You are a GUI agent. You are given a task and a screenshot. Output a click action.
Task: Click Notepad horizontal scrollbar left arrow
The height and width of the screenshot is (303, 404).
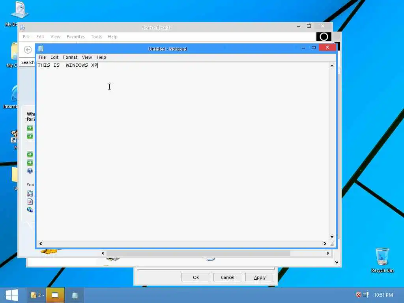click(x=41, y=243)
